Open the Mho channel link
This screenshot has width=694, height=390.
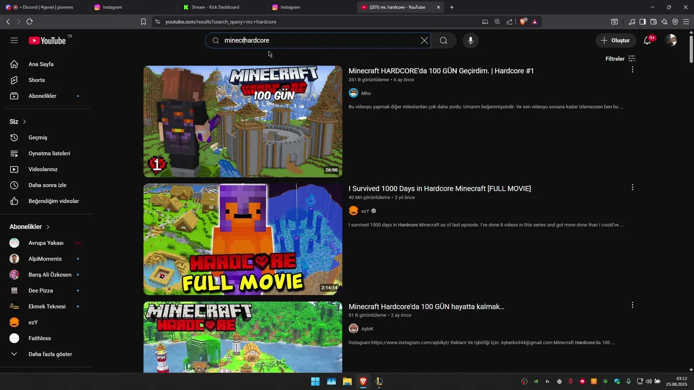point(366,93)
